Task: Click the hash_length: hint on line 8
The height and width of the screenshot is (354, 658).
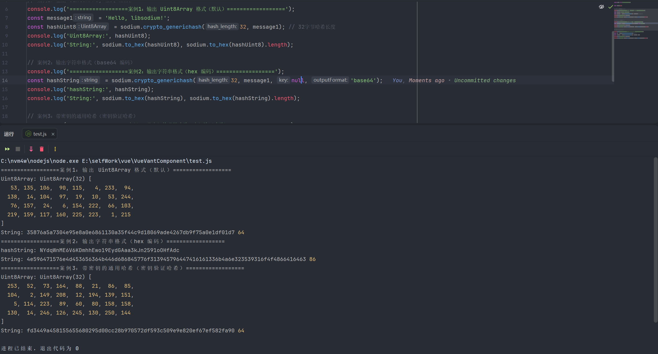Action: click(x=222, y=27)
